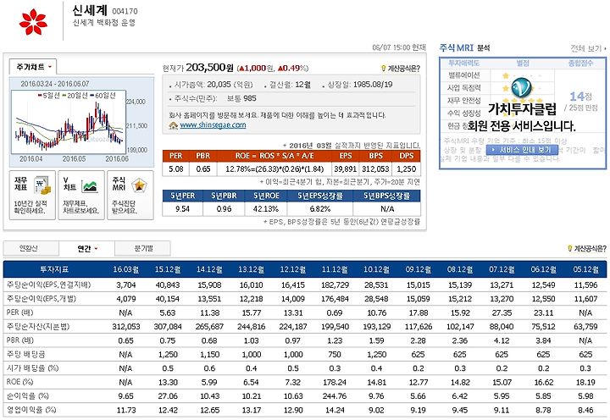Select the 영업이익률 (%) row label

pyautogui.click(x=31, y=410)
